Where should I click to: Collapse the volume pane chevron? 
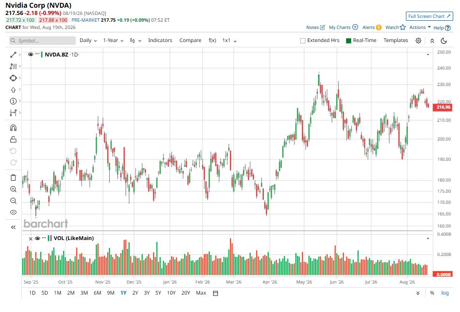point(428,239)
